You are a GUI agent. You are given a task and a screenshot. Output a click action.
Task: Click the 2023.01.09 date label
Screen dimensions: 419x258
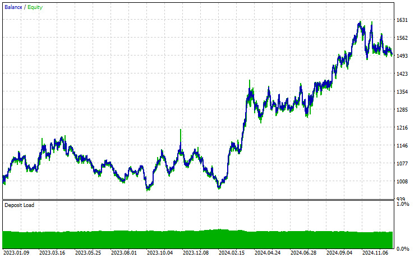point(16,252)
